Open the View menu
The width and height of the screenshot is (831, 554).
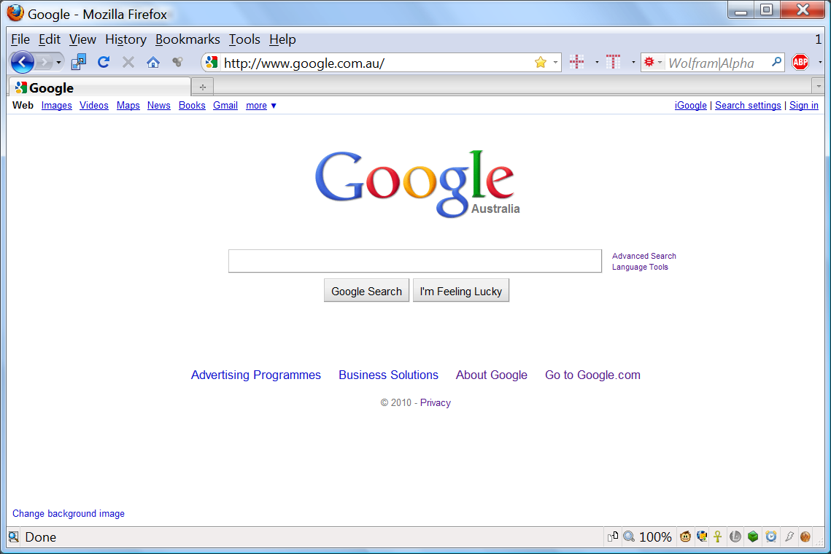coord(82,39)
